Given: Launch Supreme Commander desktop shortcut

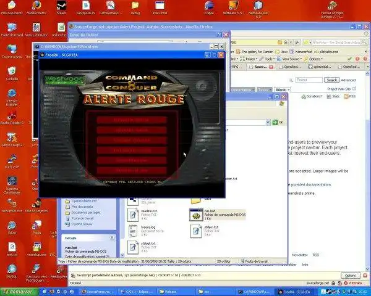Looking at the screenshot, I should point(12,185).
